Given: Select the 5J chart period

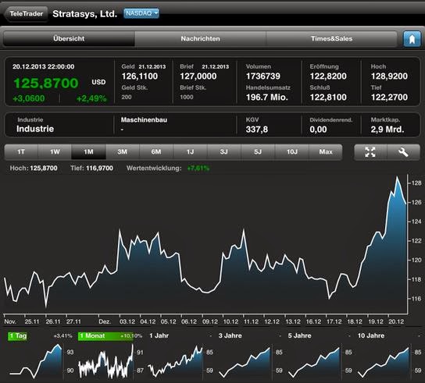Looking at the screenshot, I should click(x=258, y=152).
